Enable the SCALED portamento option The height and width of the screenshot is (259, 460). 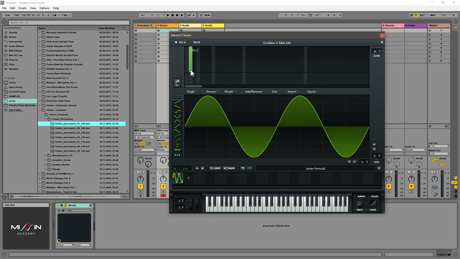(x=373, y=196)
